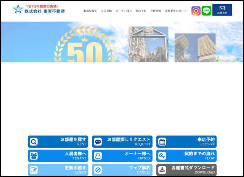This screenshot has height=177, width=244.
Task: Click the オーナー様へ OWNER button
Action: coord(122,156)
